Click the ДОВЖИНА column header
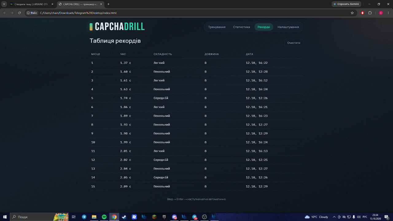 [x=212, y=54]
